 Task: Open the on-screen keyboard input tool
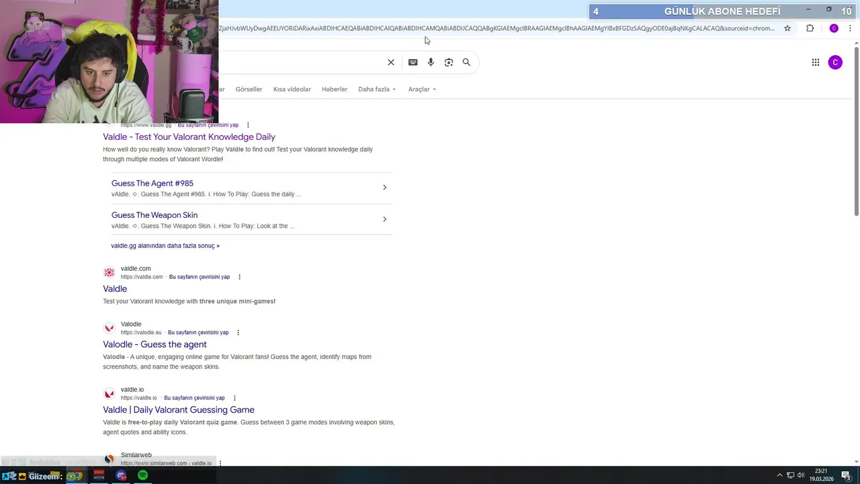tap(413, 63)
